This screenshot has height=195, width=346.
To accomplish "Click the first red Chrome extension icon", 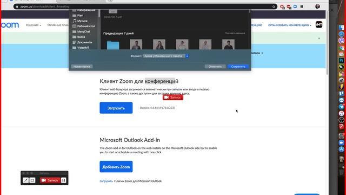I will (x=282, y=6).
